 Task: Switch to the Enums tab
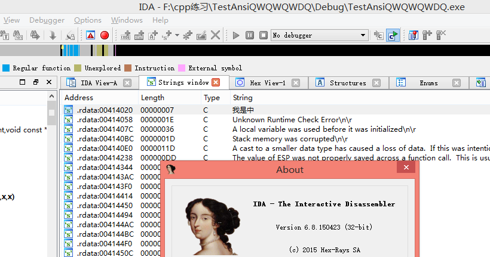[428, 83]
